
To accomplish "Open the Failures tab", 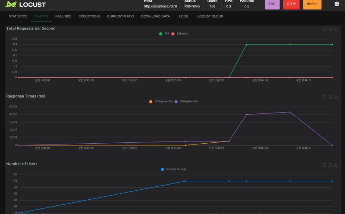I will tap(63, 16).
